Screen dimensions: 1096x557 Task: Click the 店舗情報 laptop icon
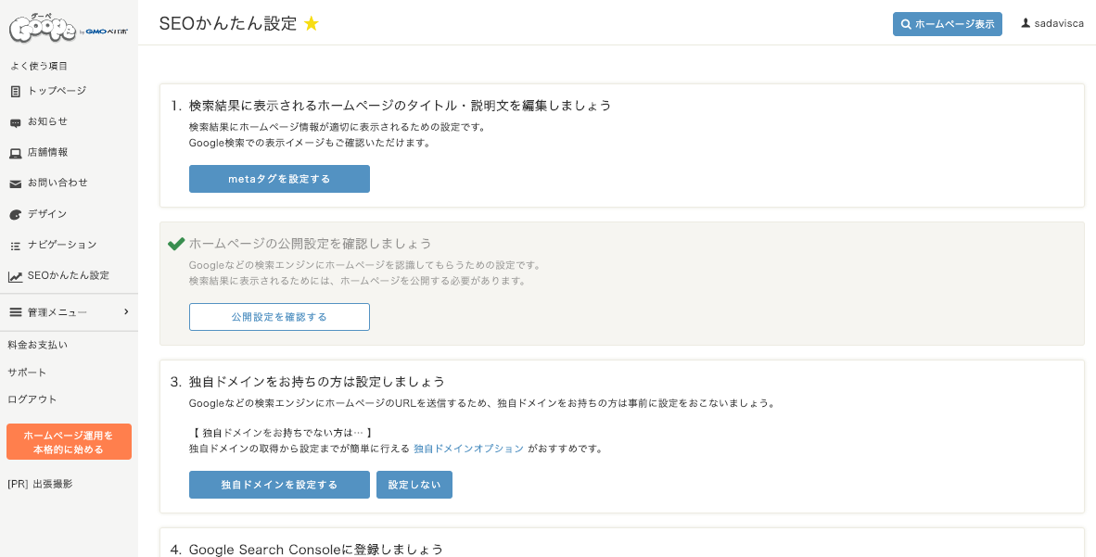(16, 153)
